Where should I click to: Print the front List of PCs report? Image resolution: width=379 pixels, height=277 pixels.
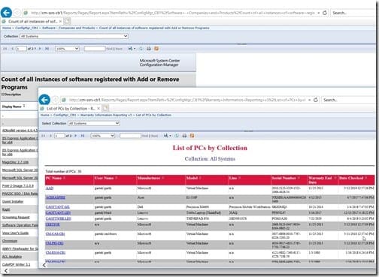click(x=184, y=136)
